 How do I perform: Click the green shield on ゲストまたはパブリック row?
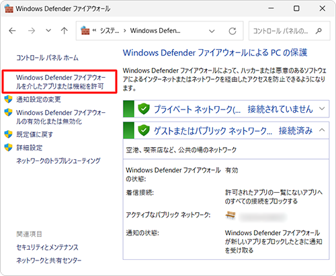click(144, 130)
